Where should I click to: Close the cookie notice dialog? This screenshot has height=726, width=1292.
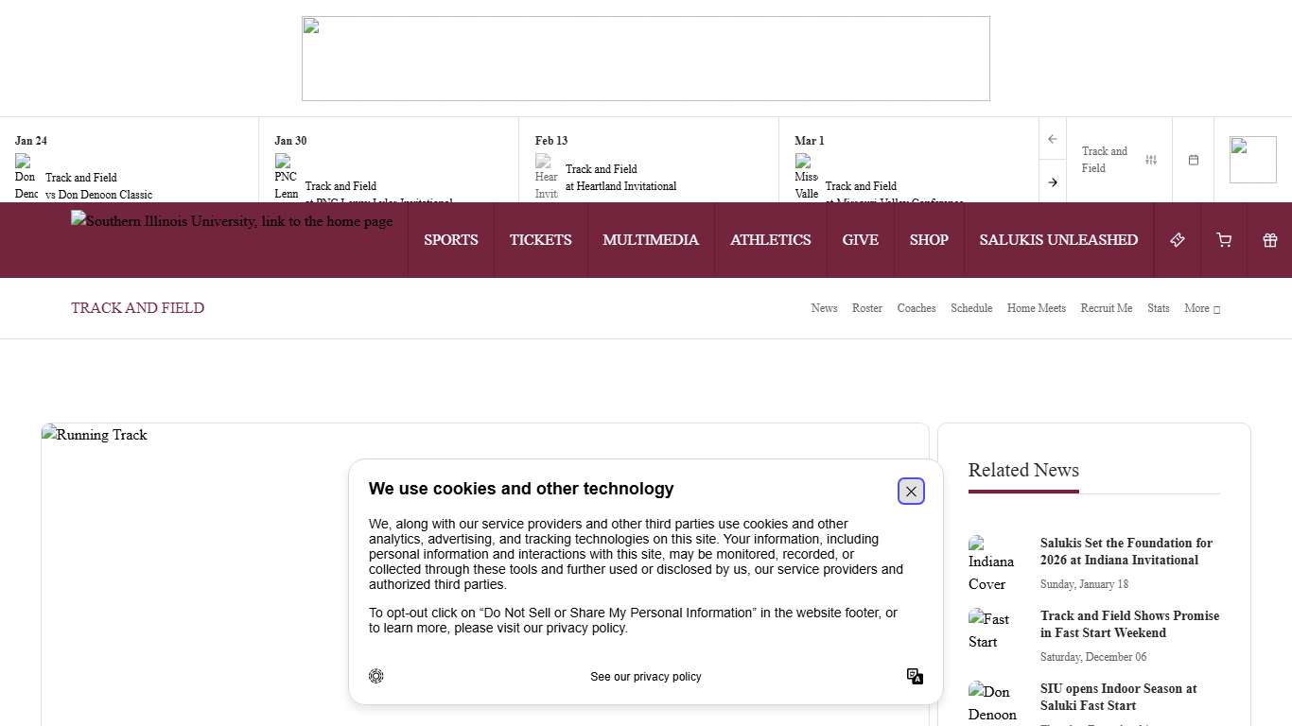pyautogui.click(x=911, y=492)
